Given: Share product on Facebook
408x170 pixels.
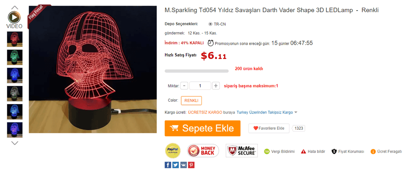Looking at the screenshot, I should (168, 165).
